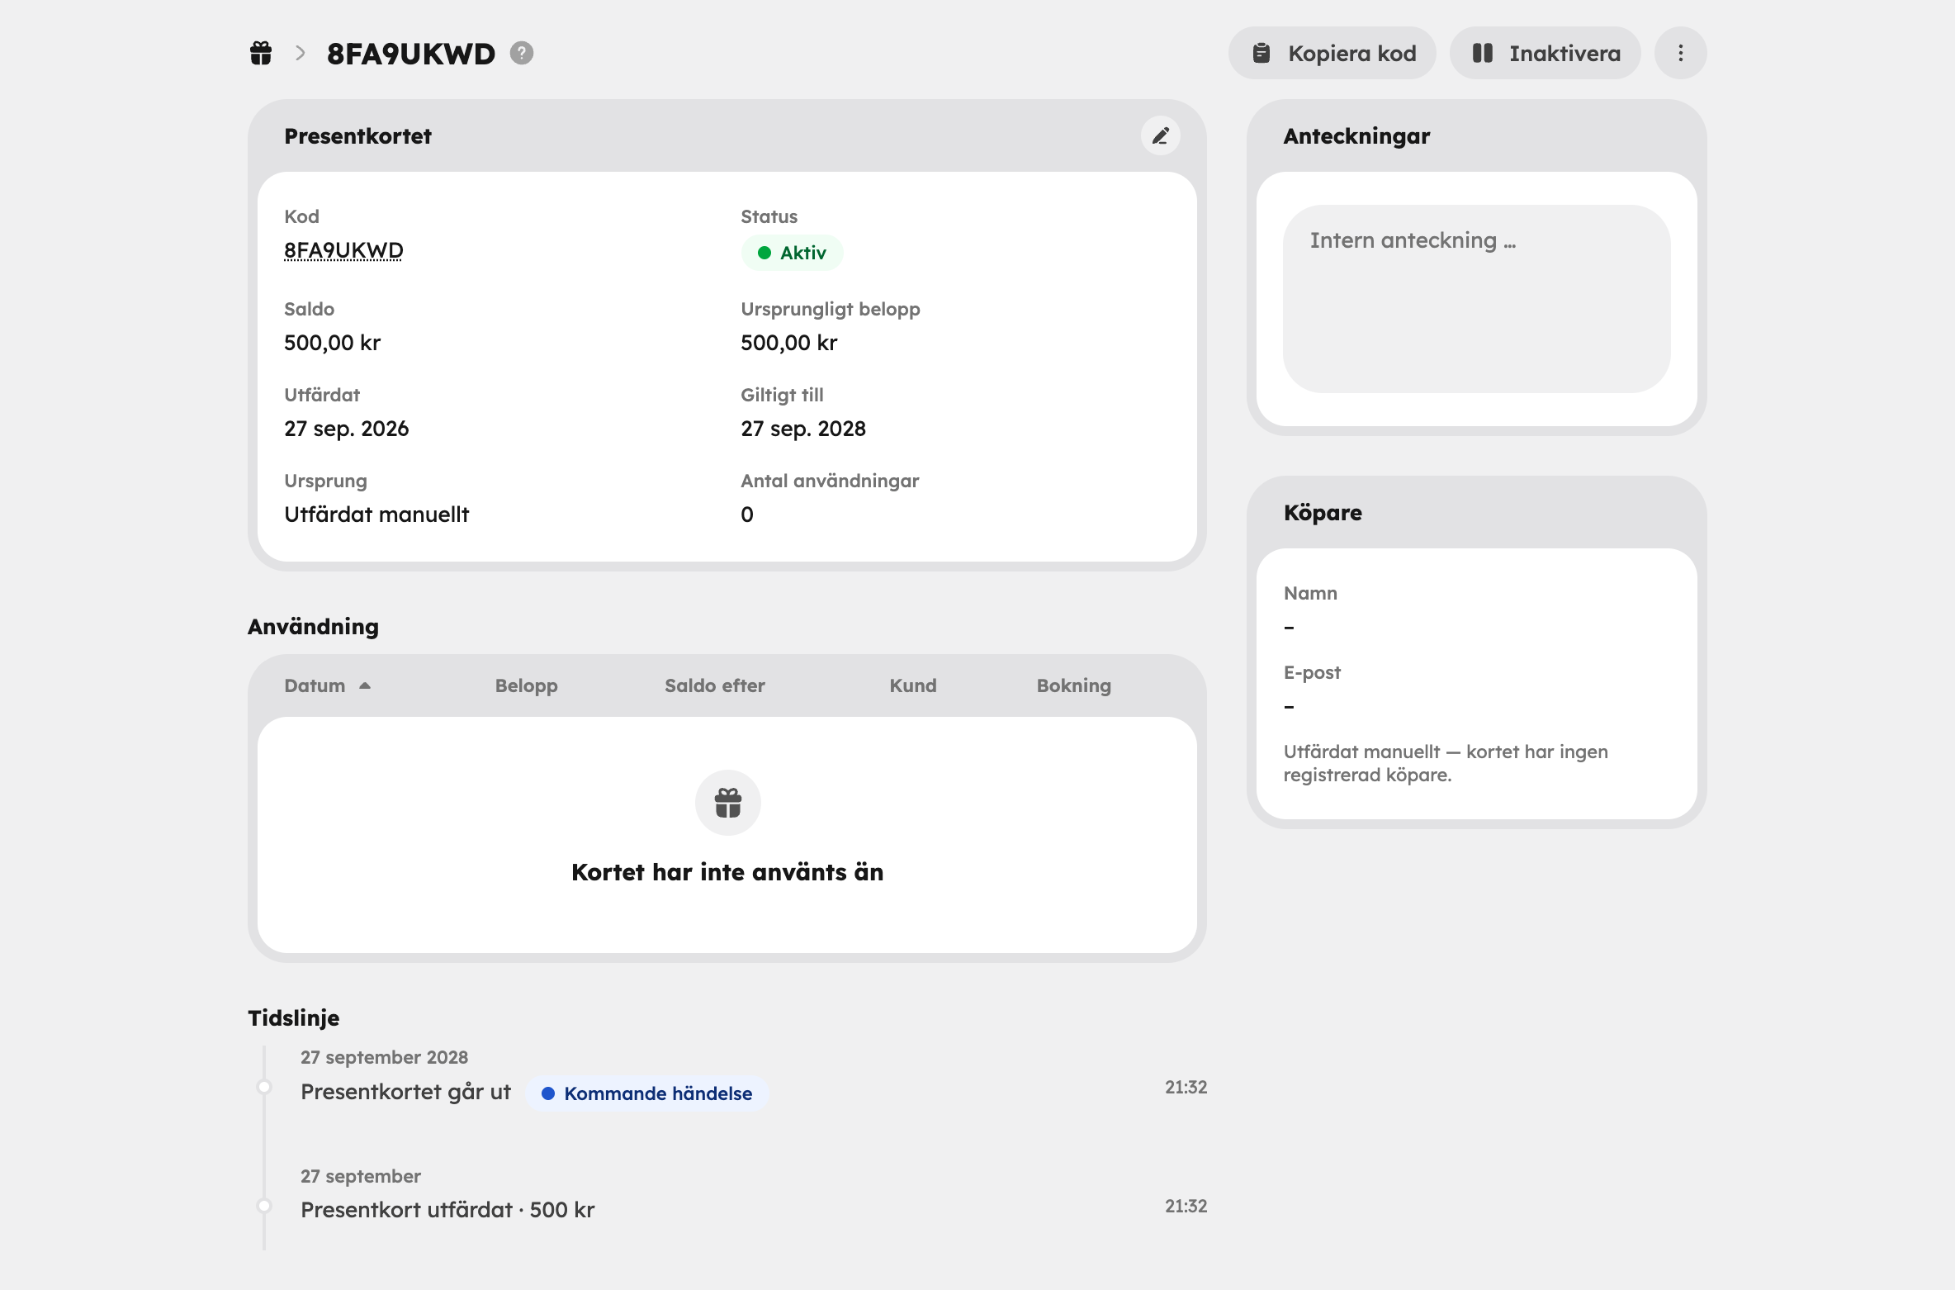This screenshot has height=1290, width=1955.
Task: Click the 27 september 2028 date label
Action: click(384, 1057)
